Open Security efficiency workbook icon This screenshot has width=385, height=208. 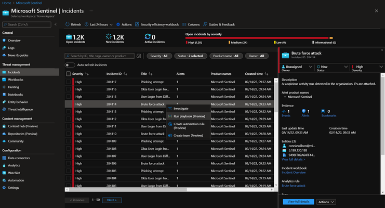click(x=137, y=24)
